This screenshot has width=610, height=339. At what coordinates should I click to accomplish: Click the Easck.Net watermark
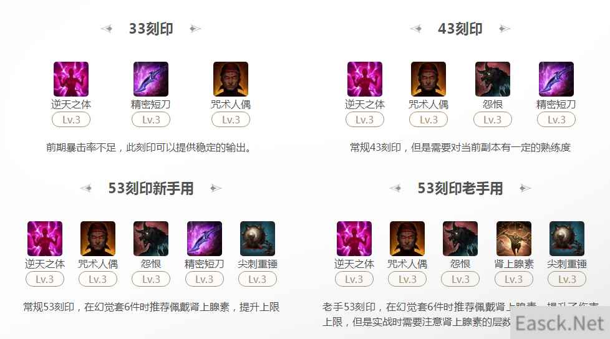[560, 323]
